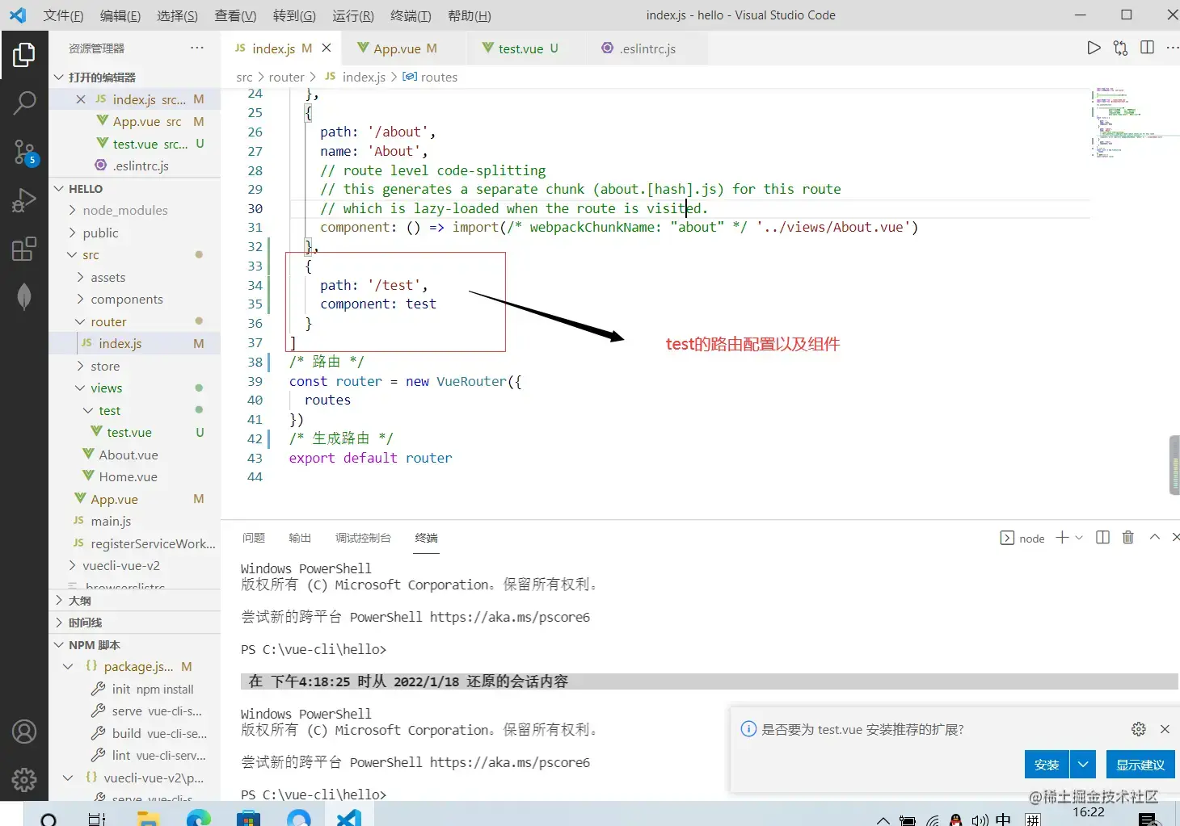Click the routes breadcrumb symbol
1180x826 pixels.
pyautogui.click(x=431, y=78)
